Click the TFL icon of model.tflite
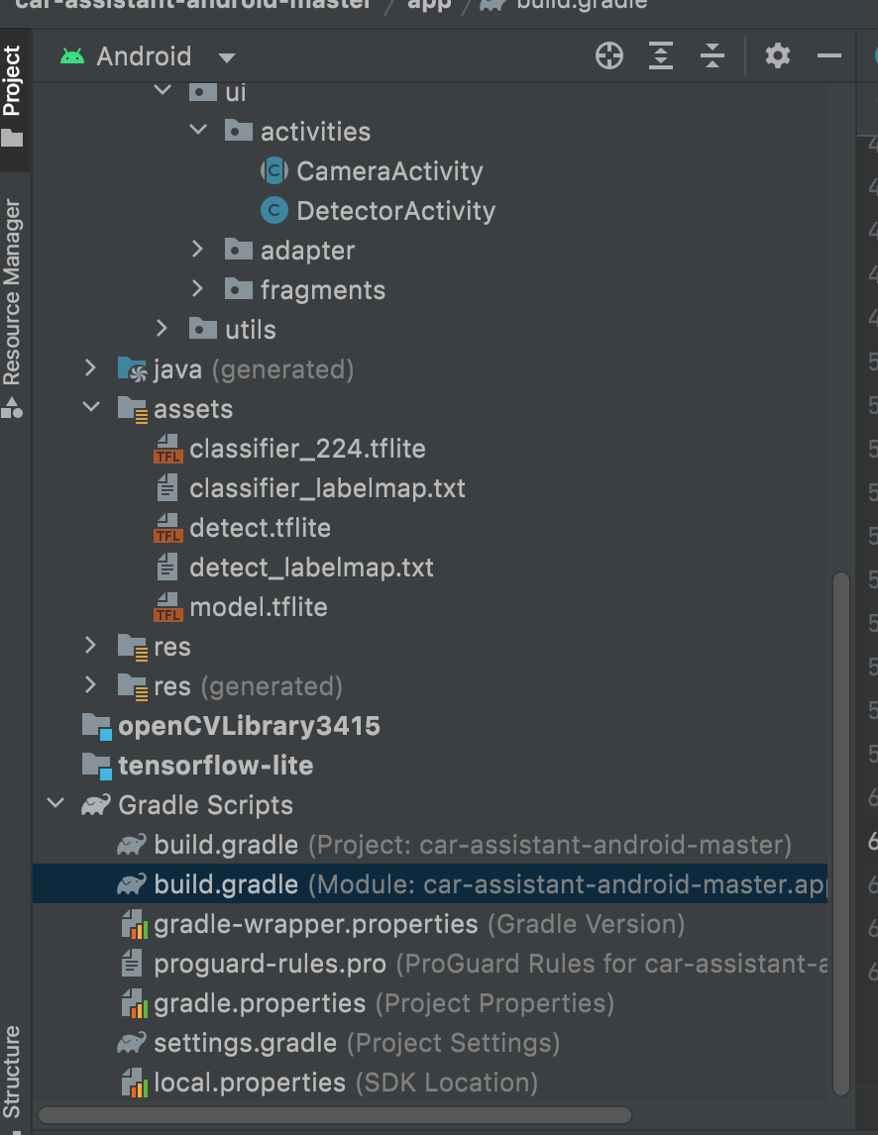 [168, 606]
